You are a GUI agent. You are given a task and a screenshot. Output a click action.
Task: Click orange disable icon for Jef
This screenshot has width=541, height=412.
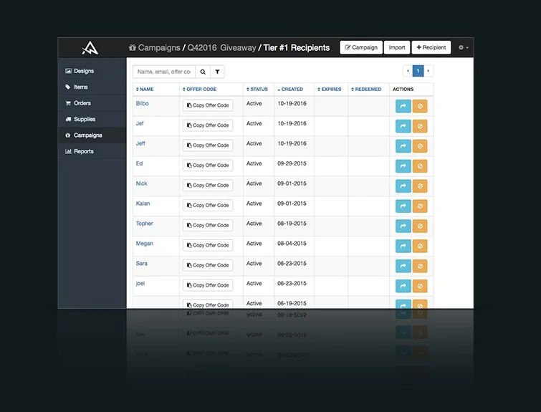(420, 126)
